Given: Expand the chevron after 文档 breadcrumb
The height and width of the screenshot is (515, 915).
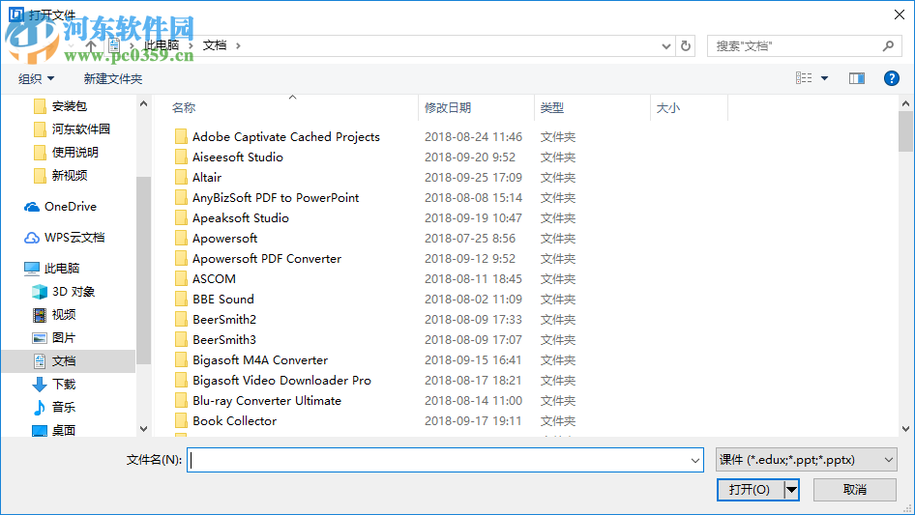Looking at the screenshot, I should click(x=238, y=45).
